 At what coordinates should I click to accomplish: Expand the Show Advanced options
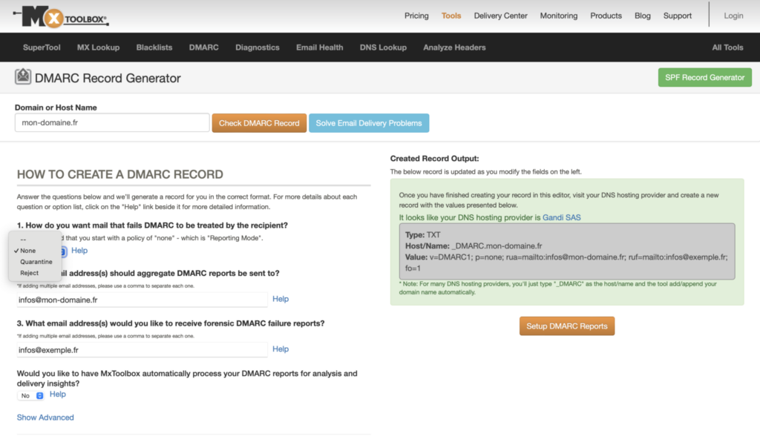[x=45, y=417]
